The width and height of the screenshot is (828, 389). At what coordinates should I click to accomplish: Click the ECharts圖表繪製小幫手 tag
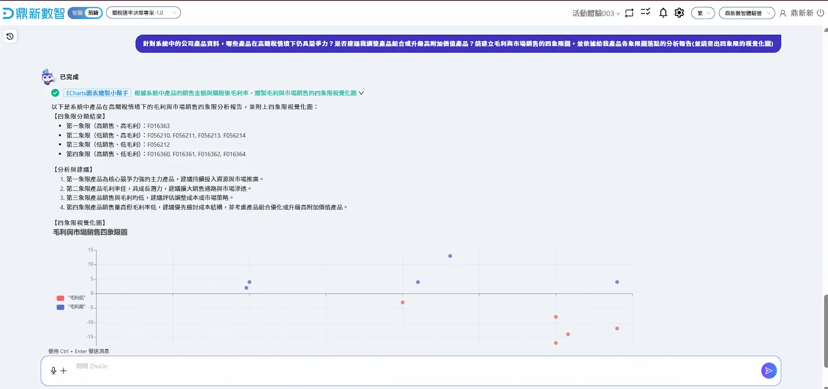(97, 93)
